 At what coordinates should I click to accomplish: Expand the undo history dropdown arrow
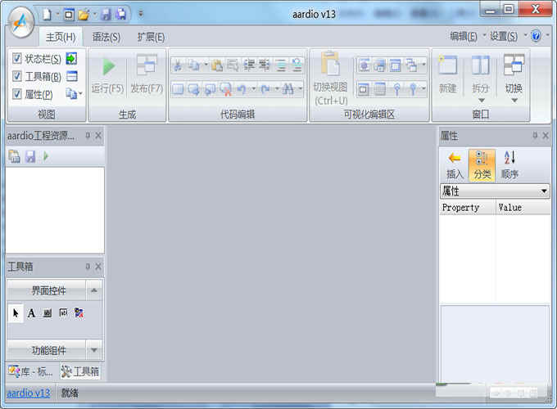(254, 88)
